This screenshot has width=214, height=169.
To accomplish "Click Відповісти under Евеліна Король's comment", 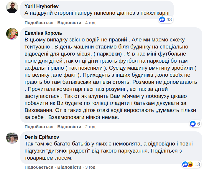I will click(69, 127).
